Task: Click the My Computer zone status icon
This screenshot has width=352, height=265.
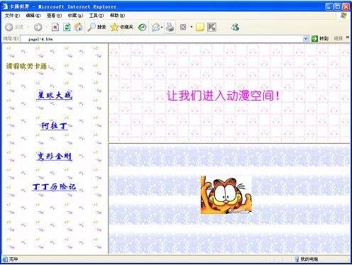Action: pyautogui.click(x=297, y=259)
